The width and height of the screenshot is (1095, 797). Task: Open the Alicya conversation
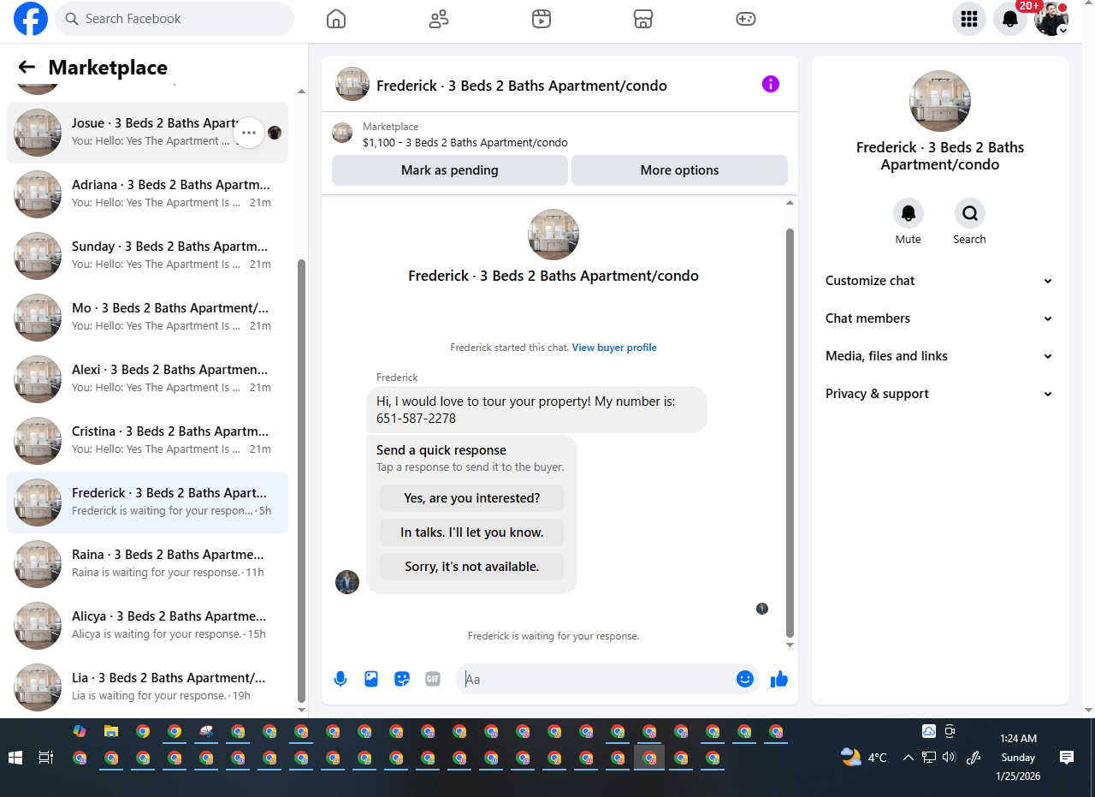pos(147,626)
